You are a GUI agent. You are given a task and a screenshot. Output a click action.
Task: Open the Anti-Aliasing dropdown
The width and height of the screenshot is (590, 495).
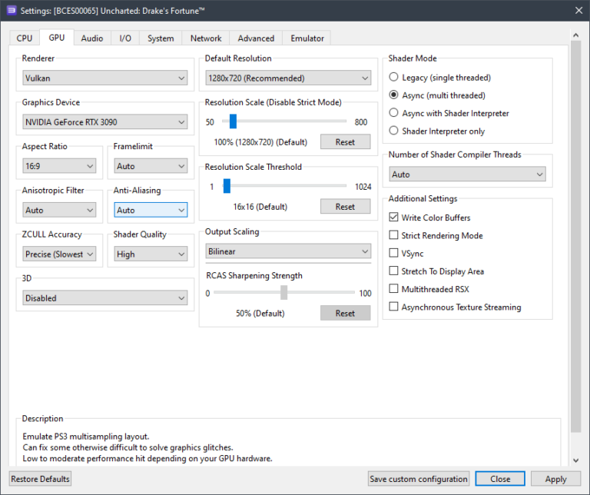150,210
